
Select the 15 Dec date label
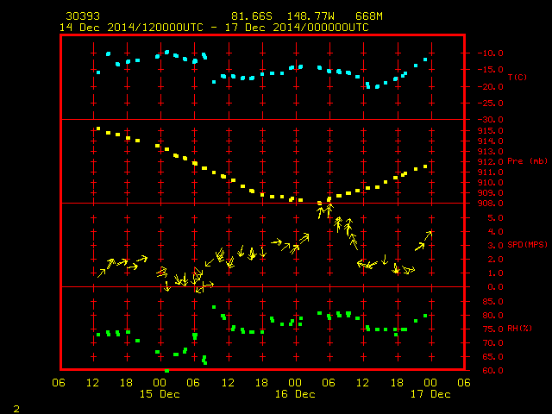[x=160, y=394]
